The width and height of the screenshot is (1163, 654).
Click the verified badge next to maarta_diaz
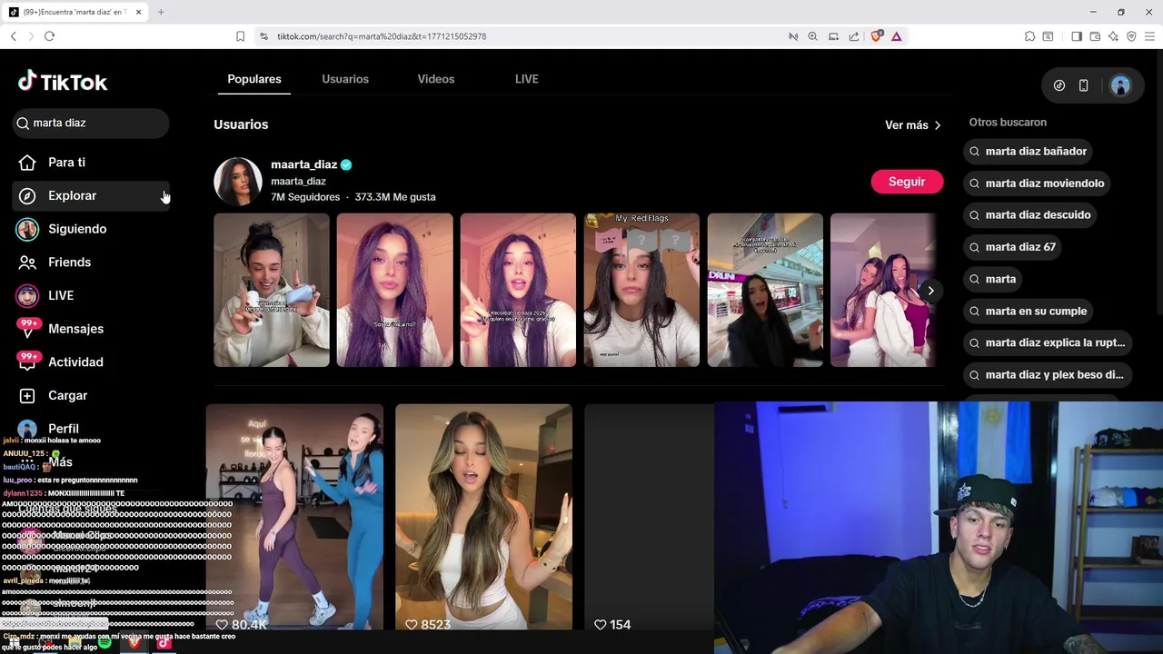click(346, 164)
